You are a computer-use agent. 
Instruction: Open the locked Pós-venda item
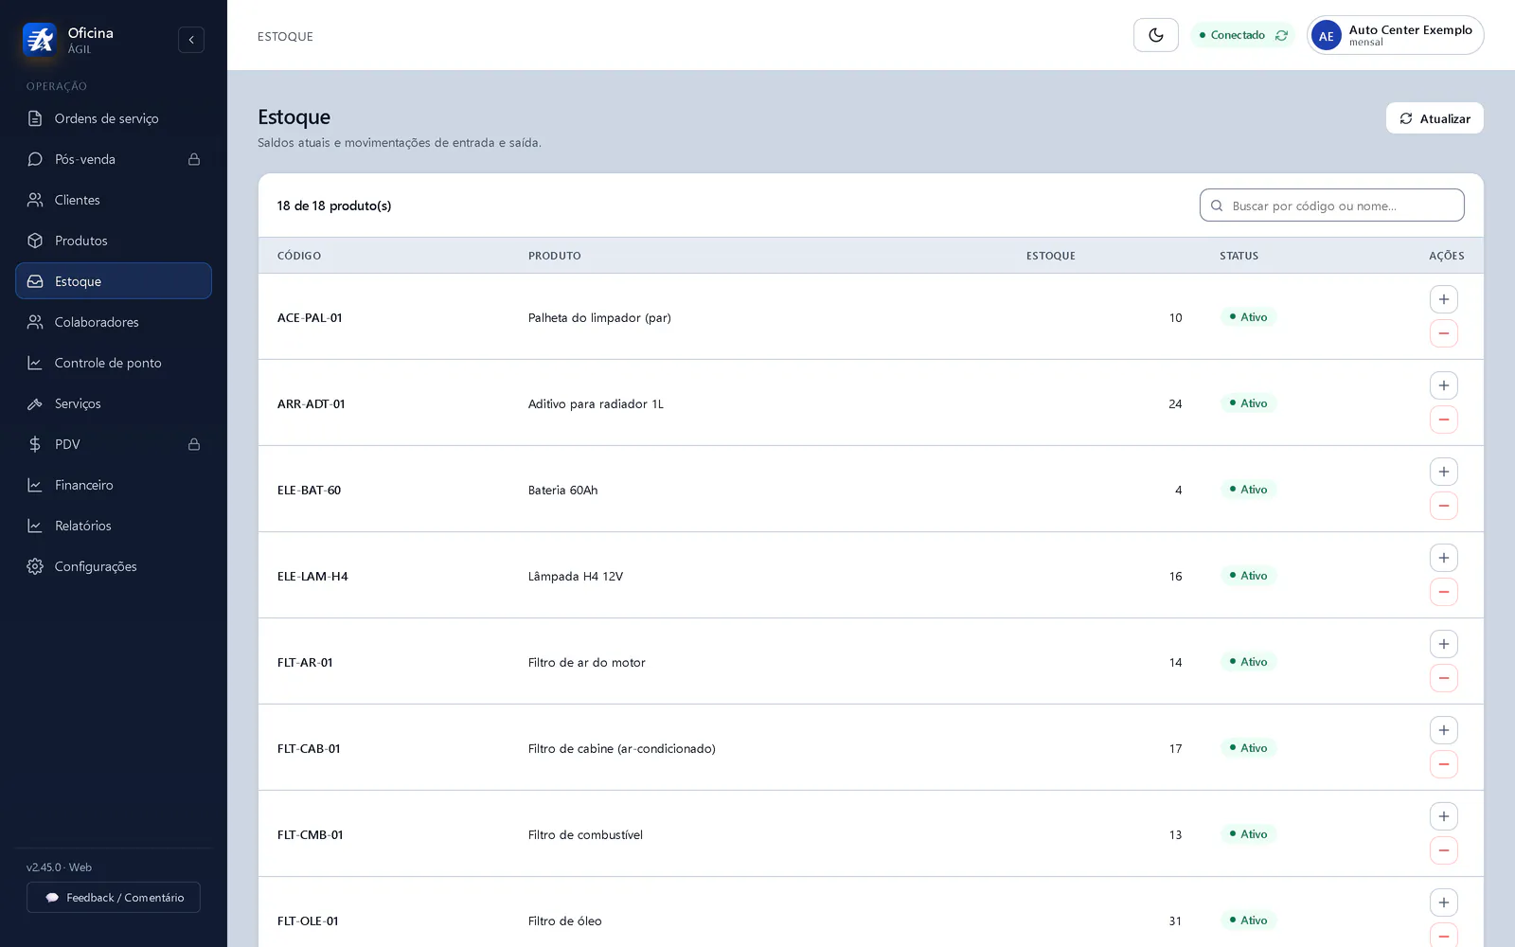(x=114, y=159)
